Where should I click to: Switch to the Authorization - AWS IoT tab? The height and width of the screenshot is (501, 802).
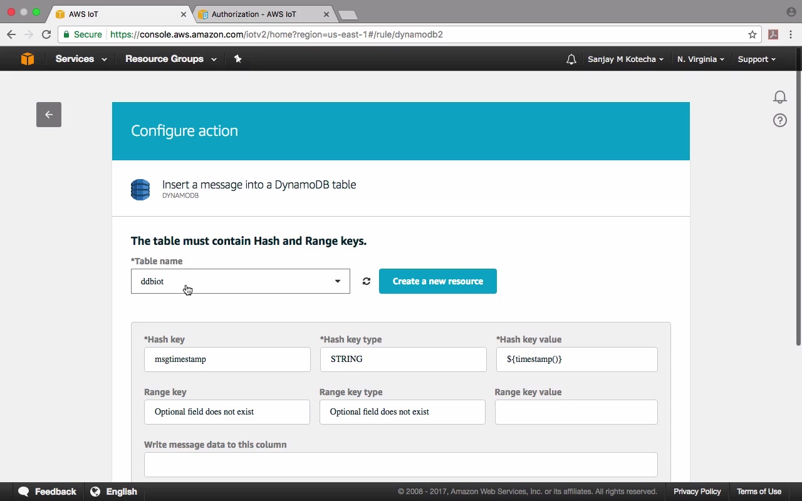click(264, 14)
